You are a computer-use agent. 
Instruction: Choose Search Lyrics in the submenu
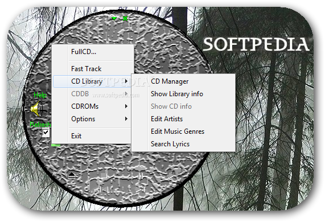pyautogui.click(x=183, y=144)
